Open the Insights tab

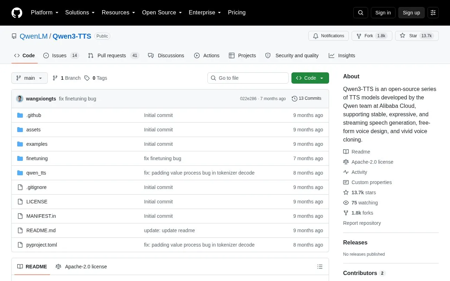342,55
